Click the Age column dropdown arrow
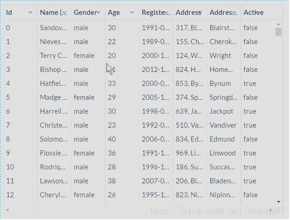Viewport: 290px width, 220px height. pos(132,13)
